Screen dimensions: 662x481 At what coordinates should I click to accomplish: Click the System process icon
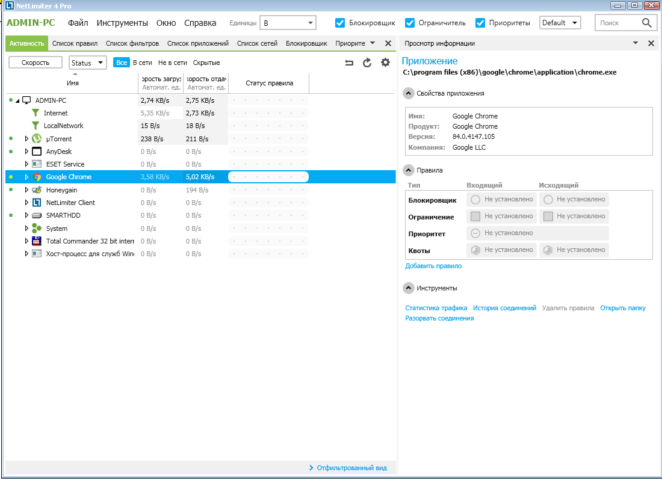click(37, 228)
